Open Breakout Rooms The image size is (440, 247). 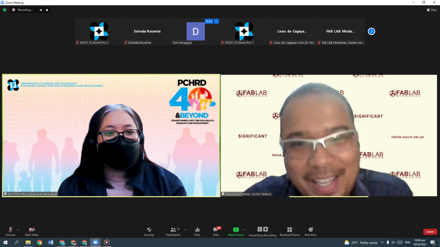tap(290, 232)
